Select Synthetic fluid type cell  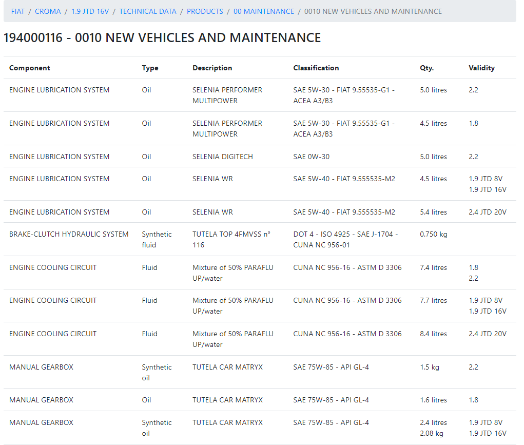point(157,239)
